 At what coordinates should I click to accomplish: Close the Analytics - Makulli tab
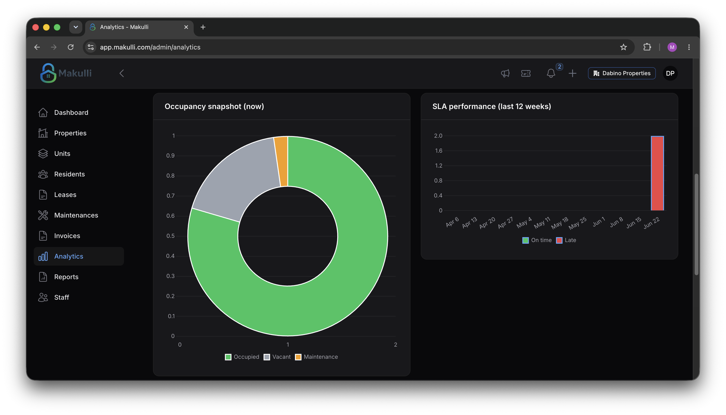(x=186, y=27)
